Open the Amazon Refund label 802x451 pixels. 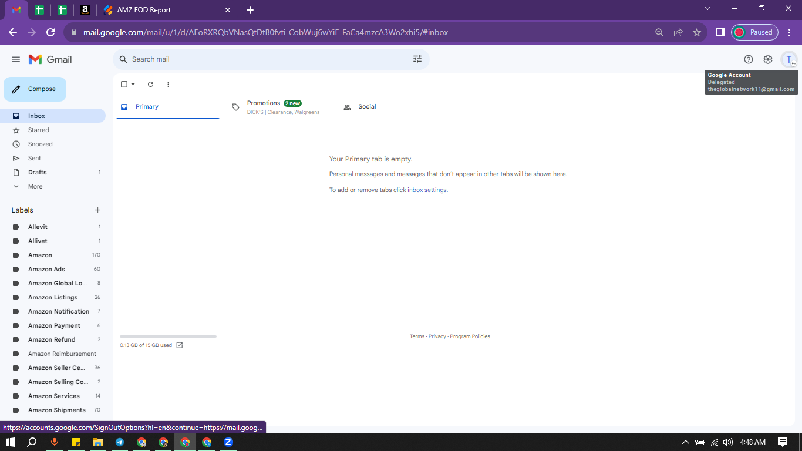(x=53, y=339)
